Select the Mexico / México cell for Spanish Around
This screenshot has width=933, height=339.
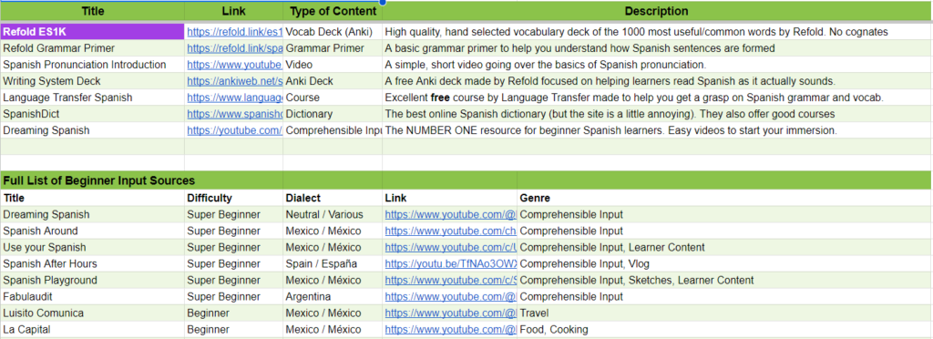click(333, 231)
